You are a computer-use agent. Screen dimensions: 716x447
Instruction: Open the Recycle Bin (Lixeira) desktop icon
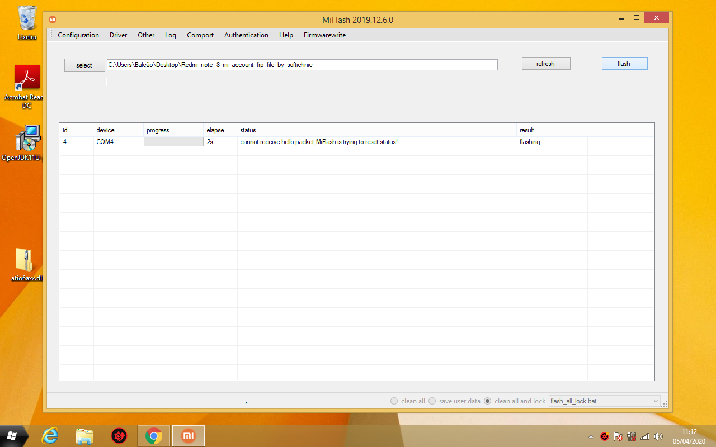[27, 22]
